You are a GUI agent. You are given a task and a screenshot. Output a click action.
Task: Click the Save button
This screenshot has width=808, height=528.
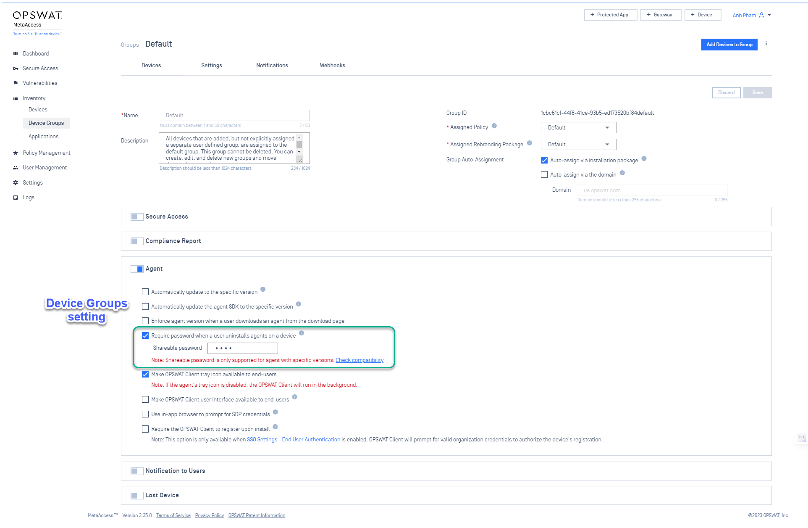(x=757, y=92)
